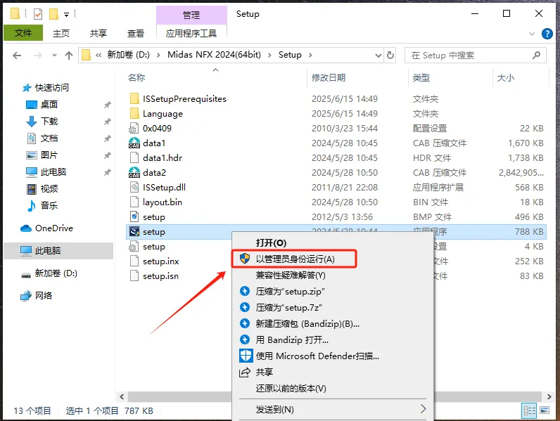Open 音乐 in navigation pane

click(49, 205)
